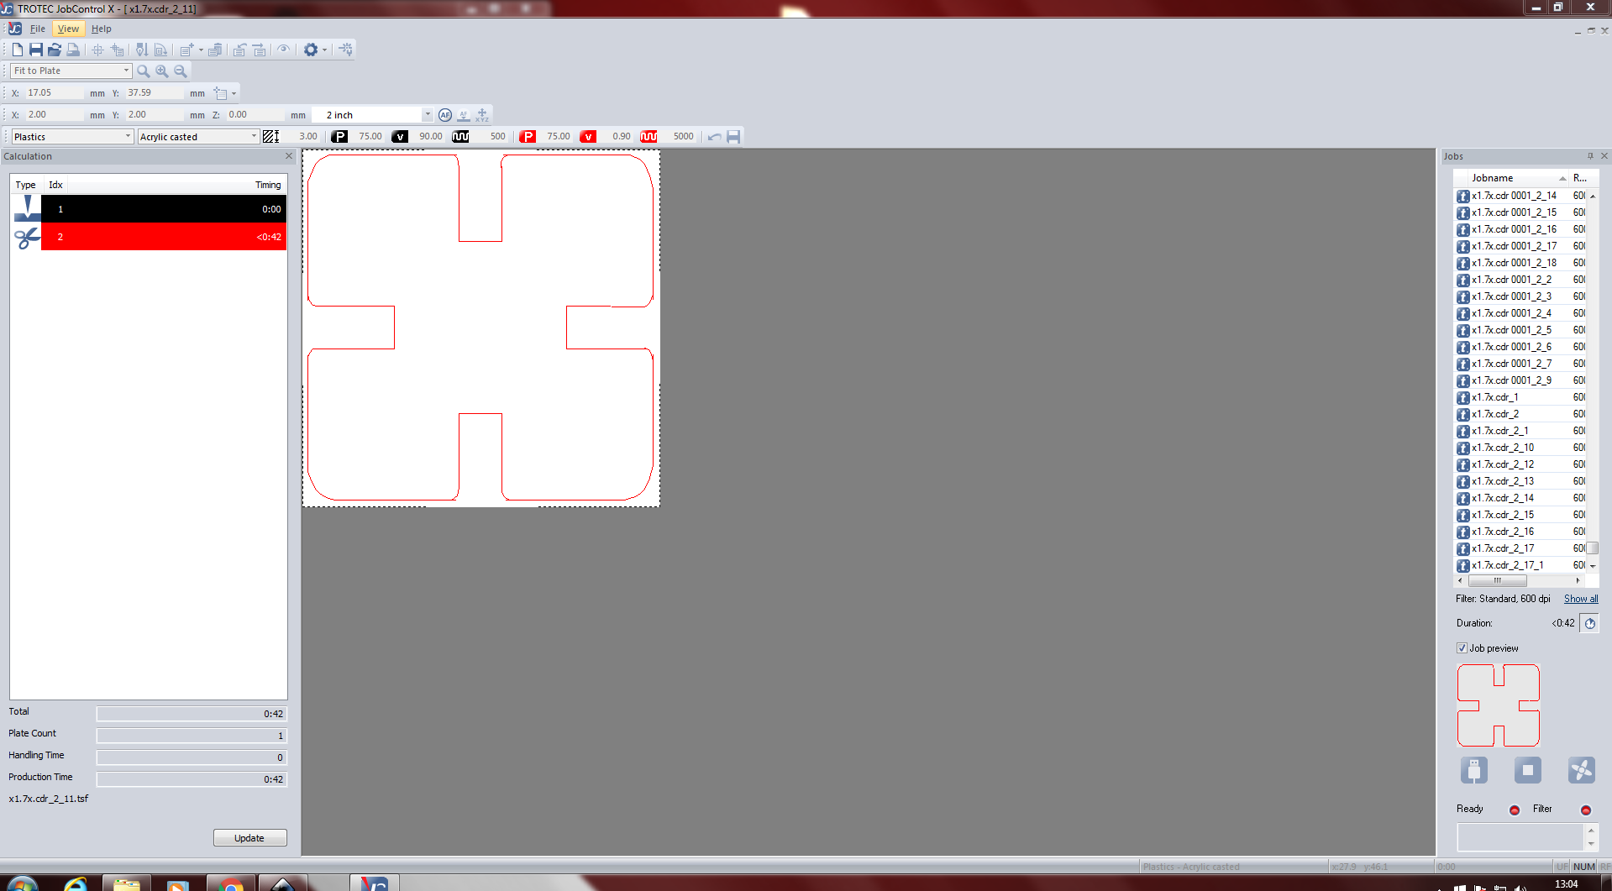Click the black P power icon
1612x891 pixels.
point(339,137)
